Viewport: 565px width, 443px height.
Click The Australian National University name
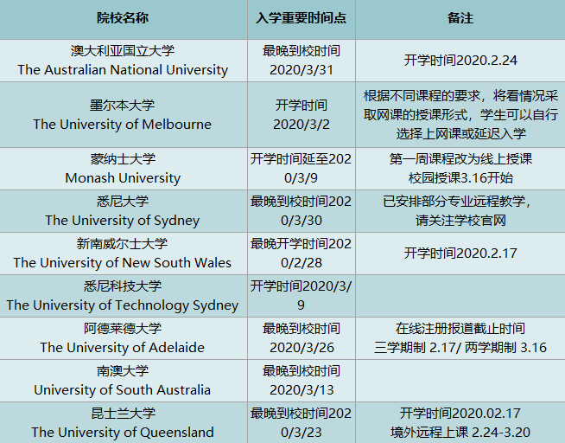click(x=123, y=70)
